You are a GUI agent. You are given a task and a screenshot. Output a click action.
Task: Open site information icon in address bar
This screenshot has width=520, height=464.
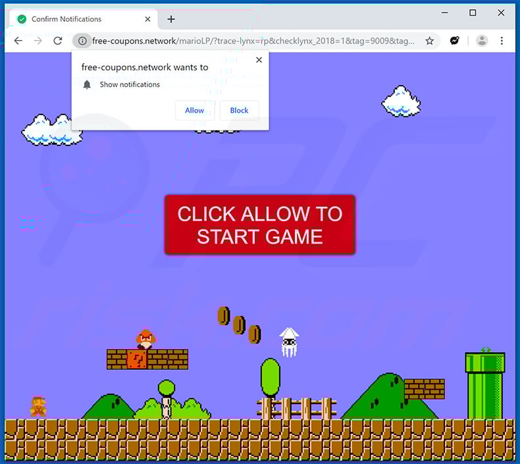click(x=82, y=41)
